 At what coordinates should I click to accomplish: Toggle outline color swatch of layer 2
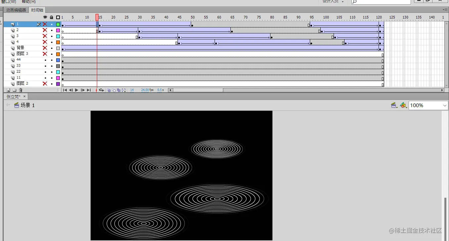pyautogui.click(x=58, y=30)
